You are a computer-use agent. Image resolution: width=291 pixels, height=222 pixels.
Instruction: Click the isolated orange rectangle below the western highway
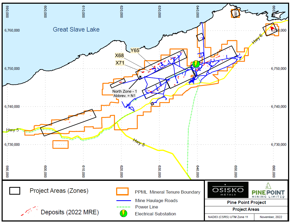(61, 144)
